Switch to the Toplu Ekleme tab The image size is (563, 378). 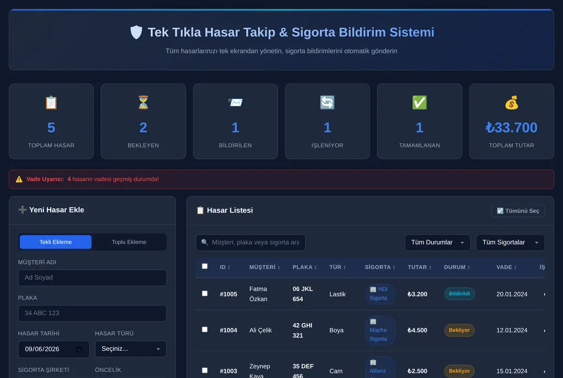click(x=129, y=242)
